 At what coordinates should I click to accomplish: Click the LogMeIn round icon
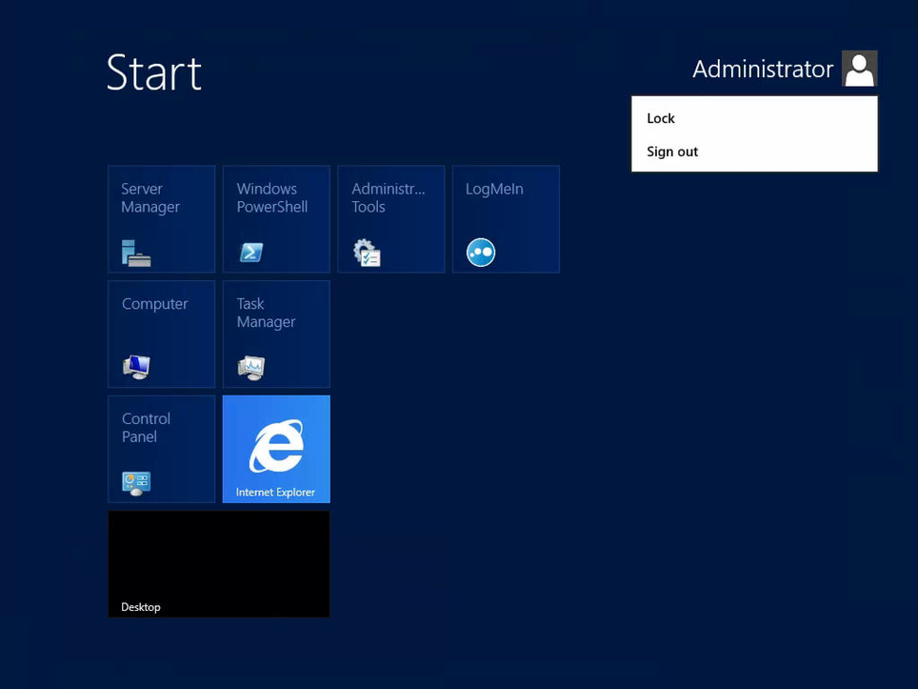tap(481, 253)
